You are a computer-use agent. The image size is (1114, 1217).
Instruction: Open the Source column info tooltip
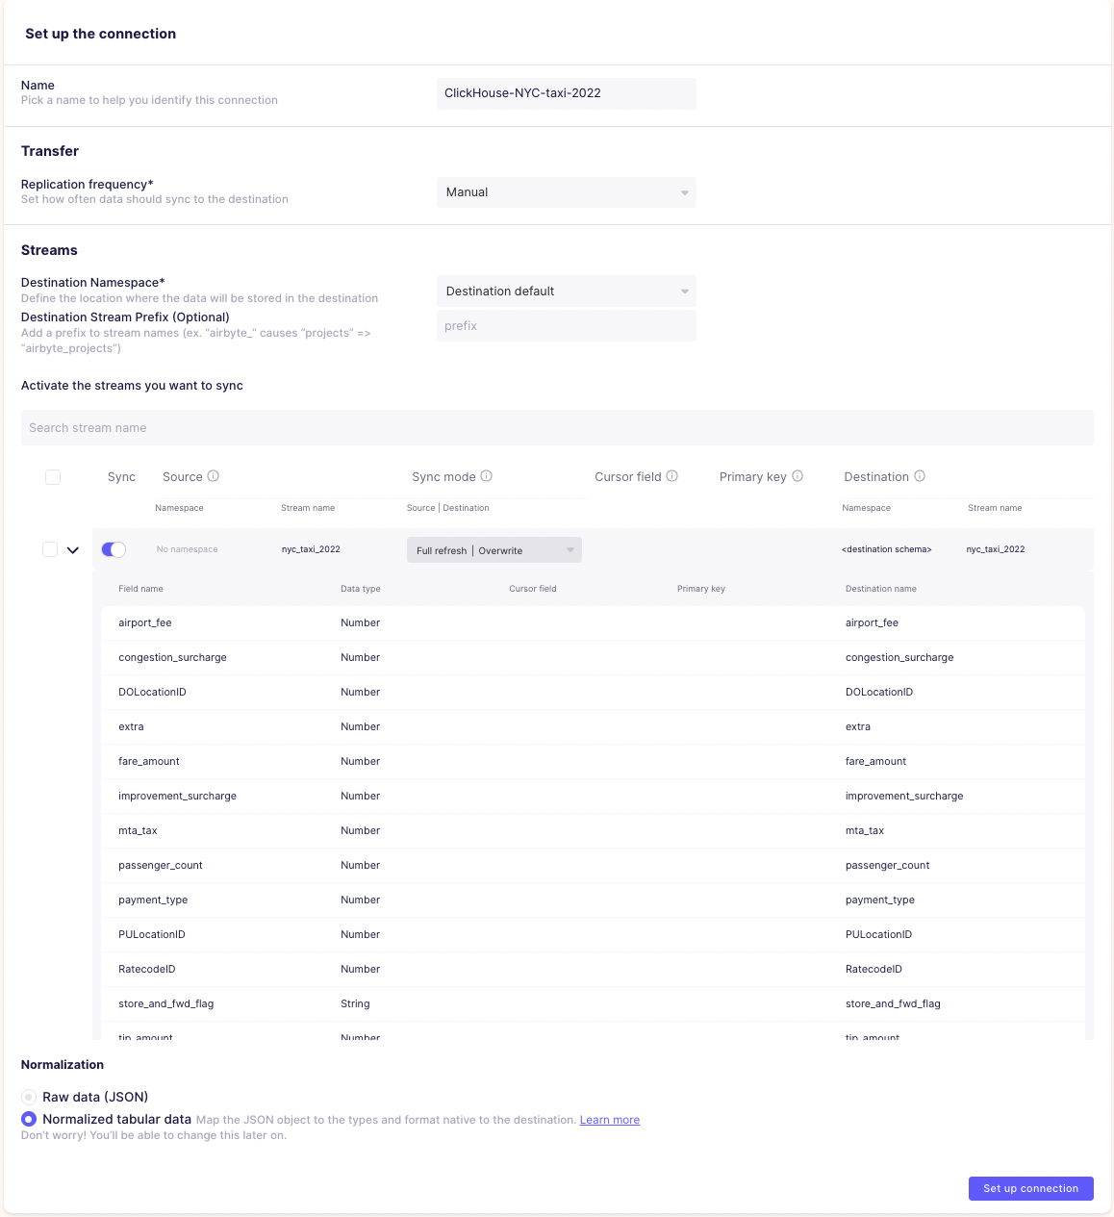coord(215,476)
